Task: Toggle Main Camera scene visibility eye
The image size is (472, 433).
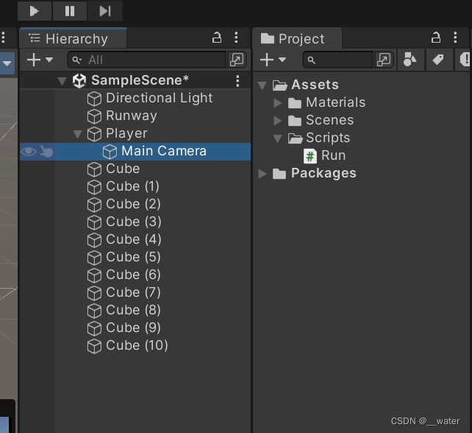Action: click(29, 152)
